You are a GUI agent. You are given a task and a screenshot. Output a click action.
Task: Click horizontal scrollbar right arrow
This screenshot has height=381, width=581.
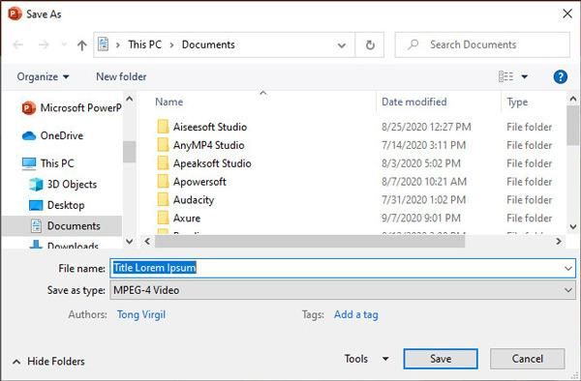pyautogui.click(x=559, y=242)
